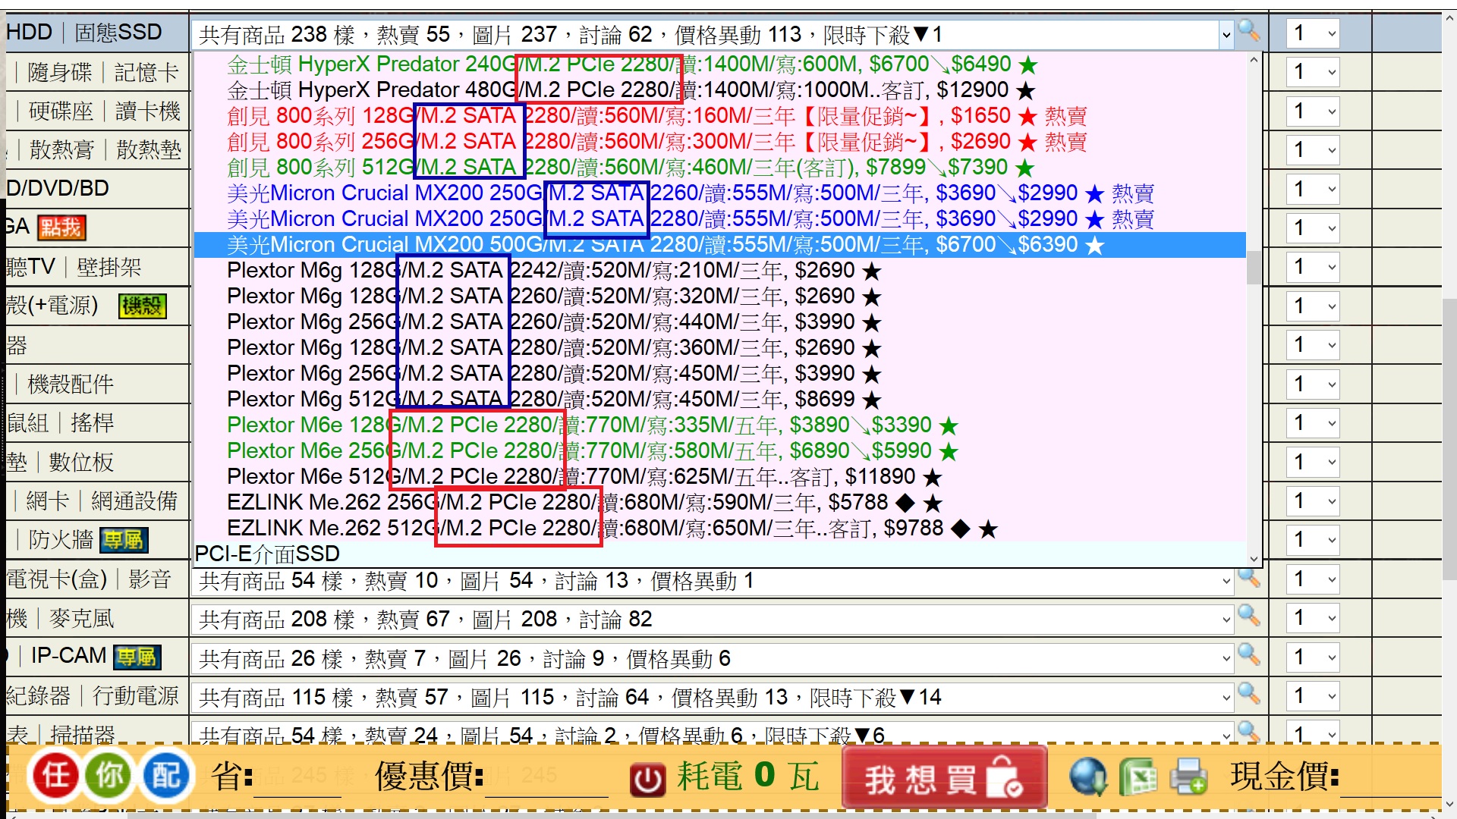Click product list scrollbar up arrow
This screenshot has height=819, width=1457.
tap(1254, 60)
